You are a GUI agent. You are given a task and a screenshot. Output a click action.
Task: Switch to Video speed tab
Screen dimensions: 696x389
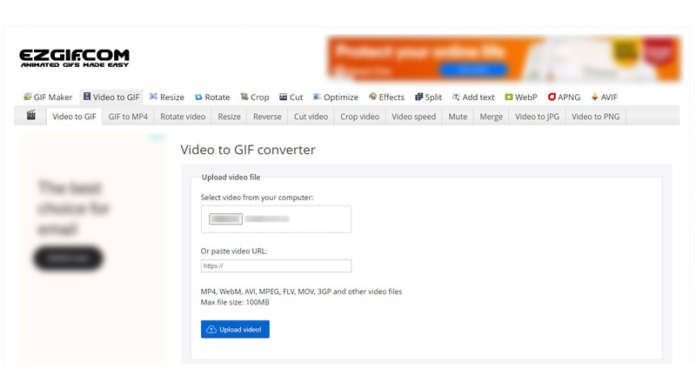coord(414,117)
